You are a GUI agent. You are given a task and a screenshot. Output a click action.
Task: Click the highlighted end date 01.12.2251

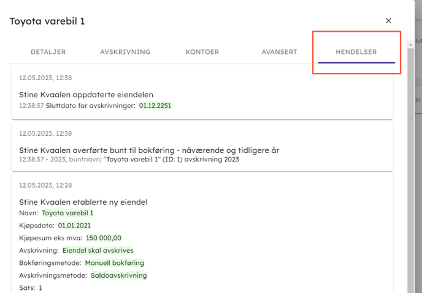coord(155,106)
